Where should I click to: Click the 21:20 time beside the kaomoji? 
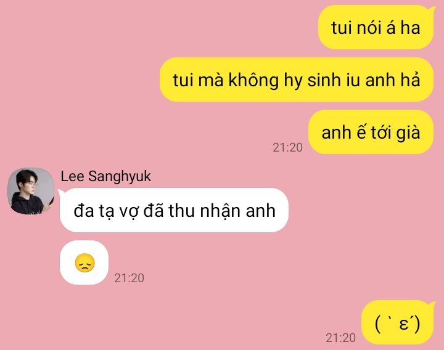coord(340,338)
